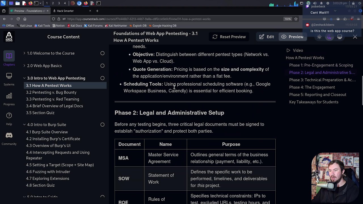
Task: Jump to Phase 4: The Engagement
Action: (x=312, y=87)
